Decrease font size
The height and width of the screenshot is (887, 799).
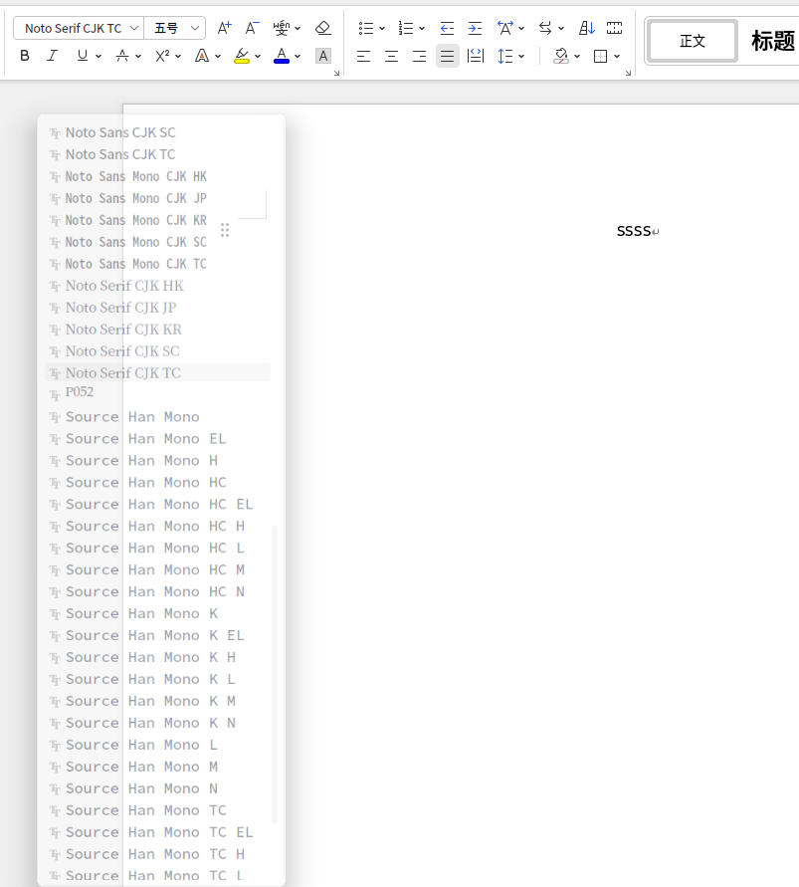pos(252,28)
